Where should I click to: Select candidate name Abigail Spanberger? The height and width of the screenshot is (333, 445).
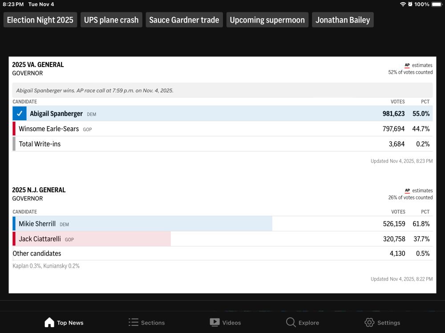pyautogui.click(x=56, y=114)
